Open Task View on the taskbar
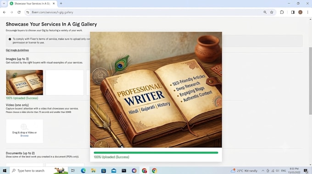The height and width of the screenshot is (174, 312). (x=73, y=171)
